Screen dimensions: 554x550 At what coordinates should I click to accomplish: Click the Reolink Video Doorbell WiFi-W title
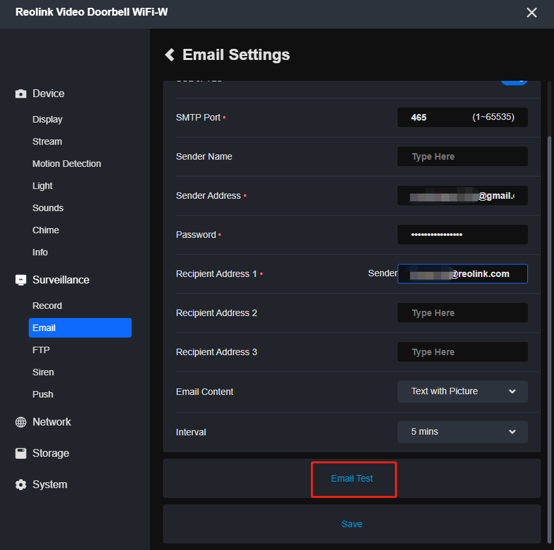(91, 12)
